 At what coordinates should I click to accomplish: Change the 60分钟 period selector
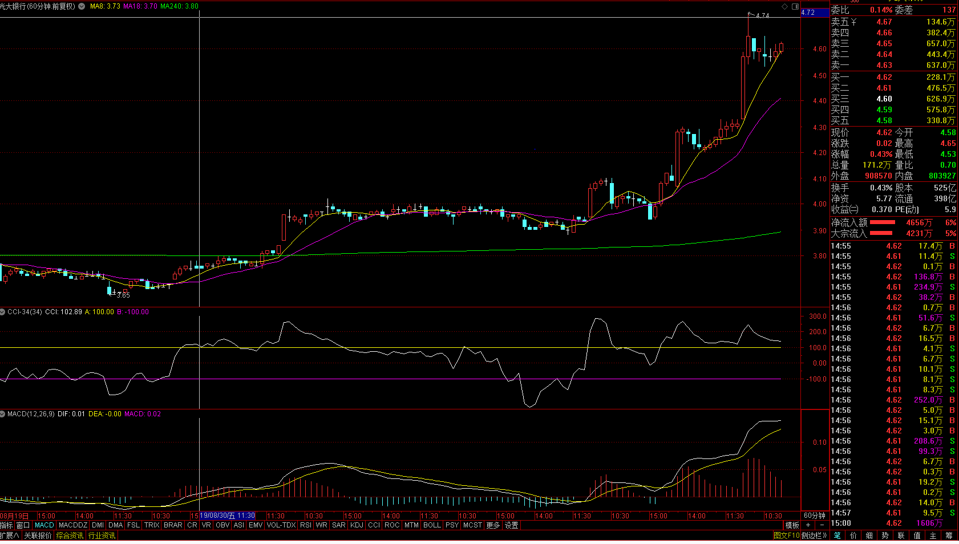pos(815,515)
